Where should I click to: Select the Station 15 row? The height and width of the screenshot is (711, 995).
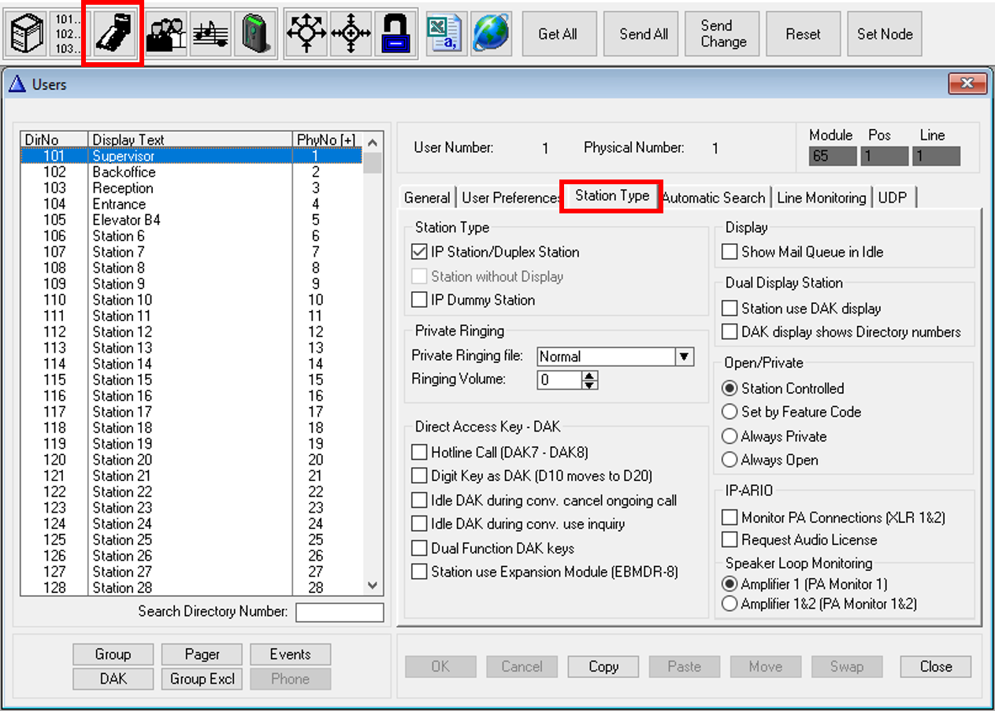tap(191, 380)
